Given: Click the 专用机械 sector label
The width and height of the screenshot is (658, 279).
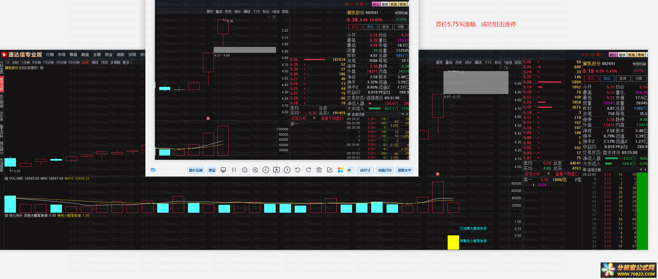Looking at the screenshot, I should (x=639, y=64).
